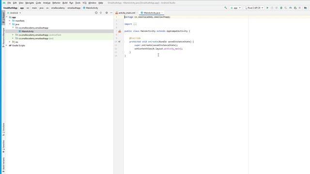
Task: Click the Android Studio logo in the title bar
Action: [x=4, y=3]
